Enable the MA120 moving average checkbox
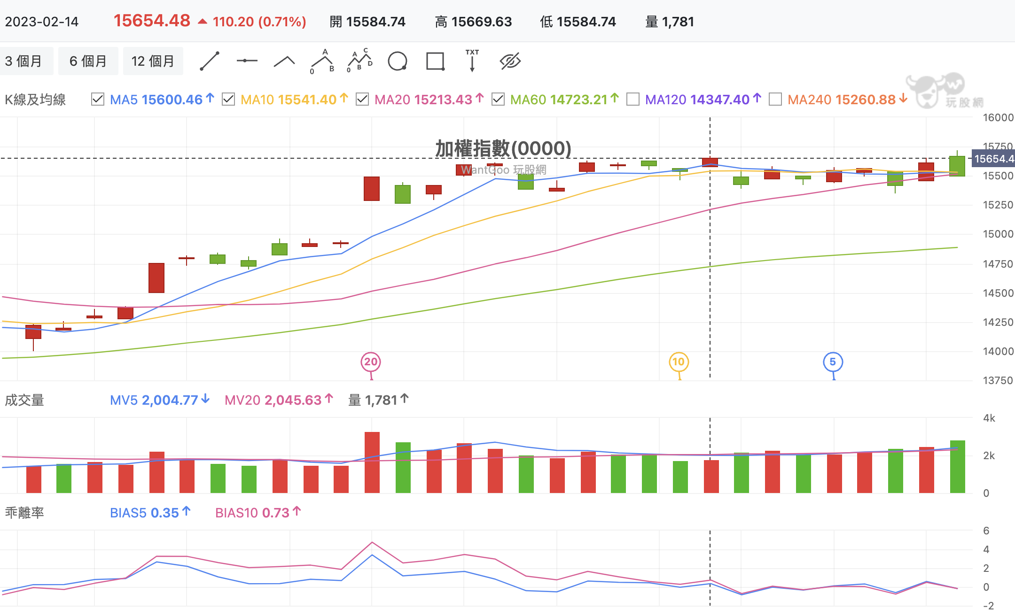Image resolution: width=1015 pixels, height=616 pixels. click(x=633, y=100)
